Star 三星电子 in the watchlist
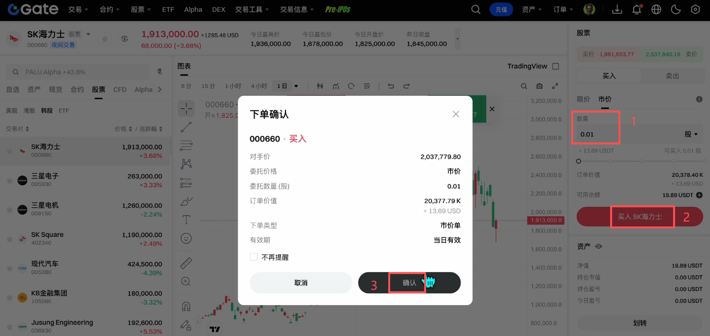The image size is (710, 336). [x=9, y=180]
